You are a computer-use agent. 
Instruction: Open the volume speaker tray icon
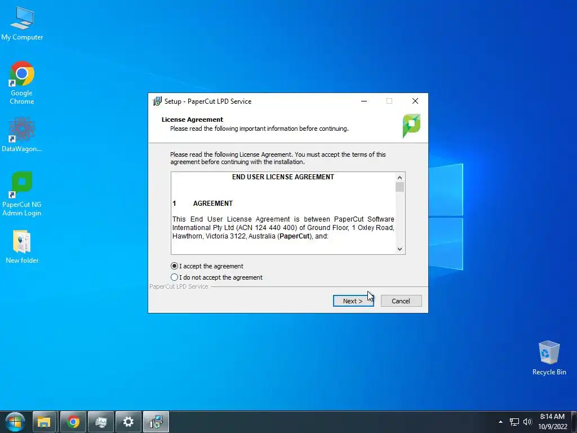pos(527,422)
